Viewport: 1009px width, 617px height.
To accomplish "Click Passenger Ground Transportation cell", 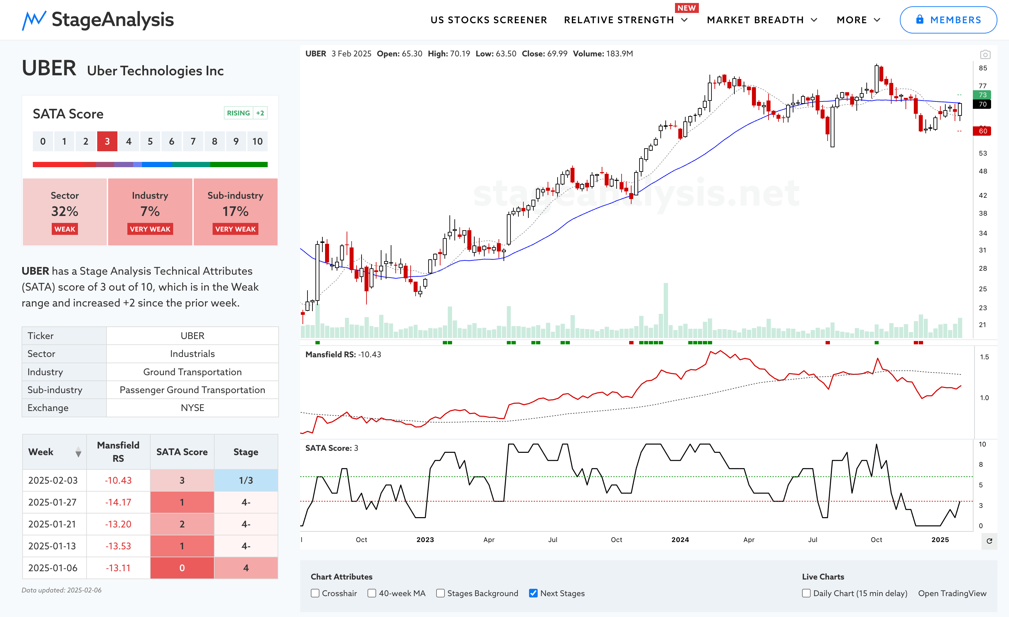I will coord(192,390).
